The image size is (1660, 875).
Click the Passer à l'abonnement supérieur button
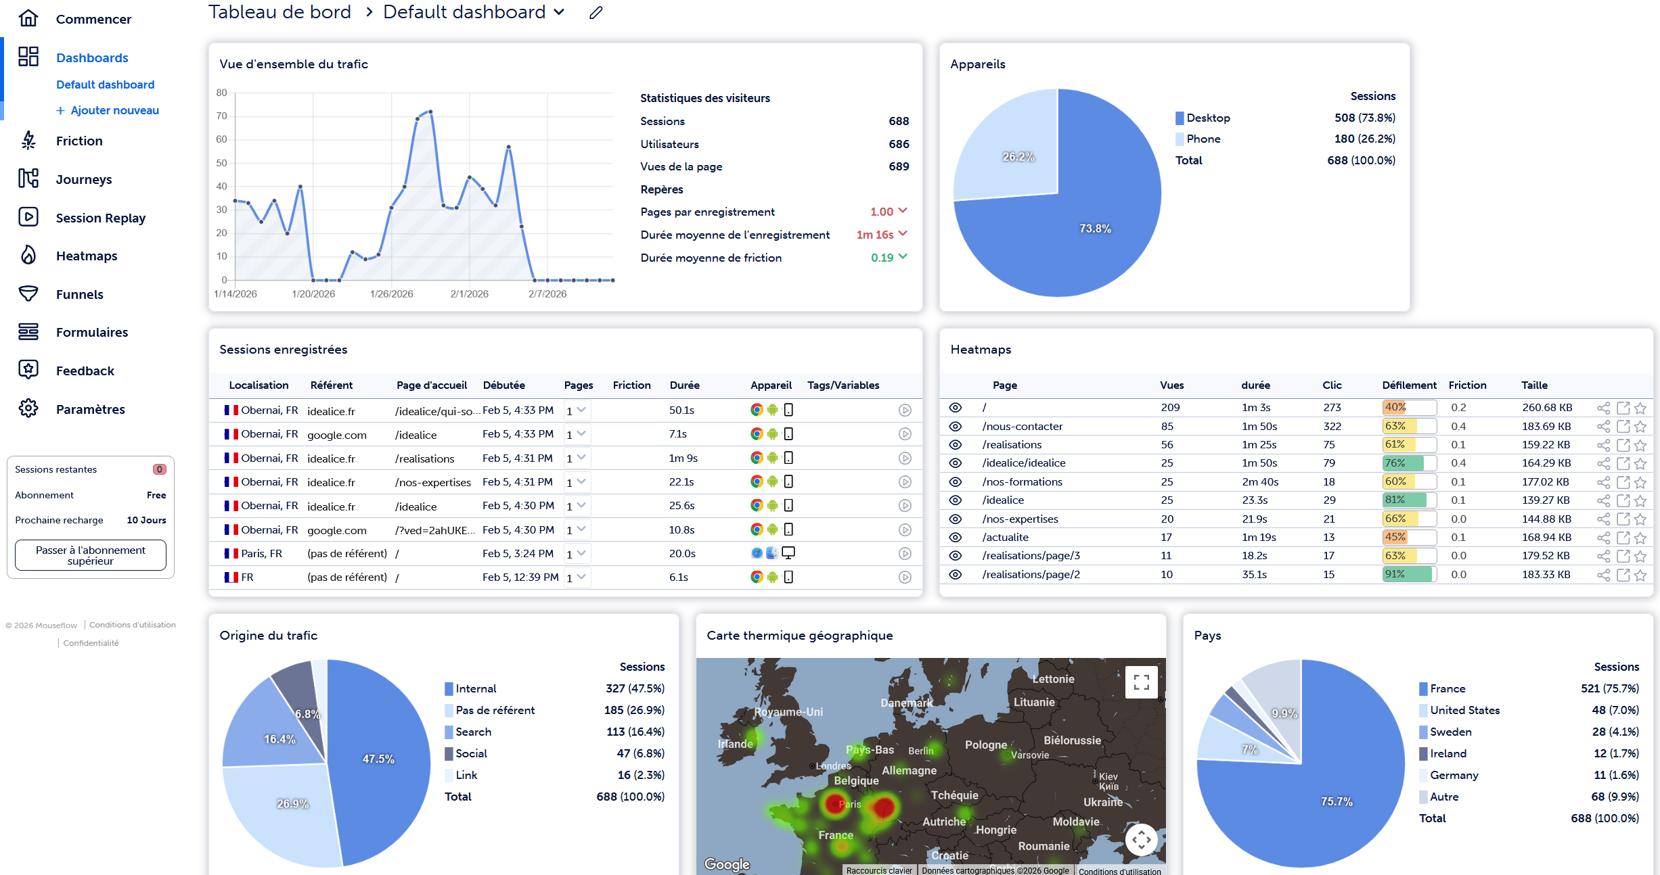tap(90, 554)
